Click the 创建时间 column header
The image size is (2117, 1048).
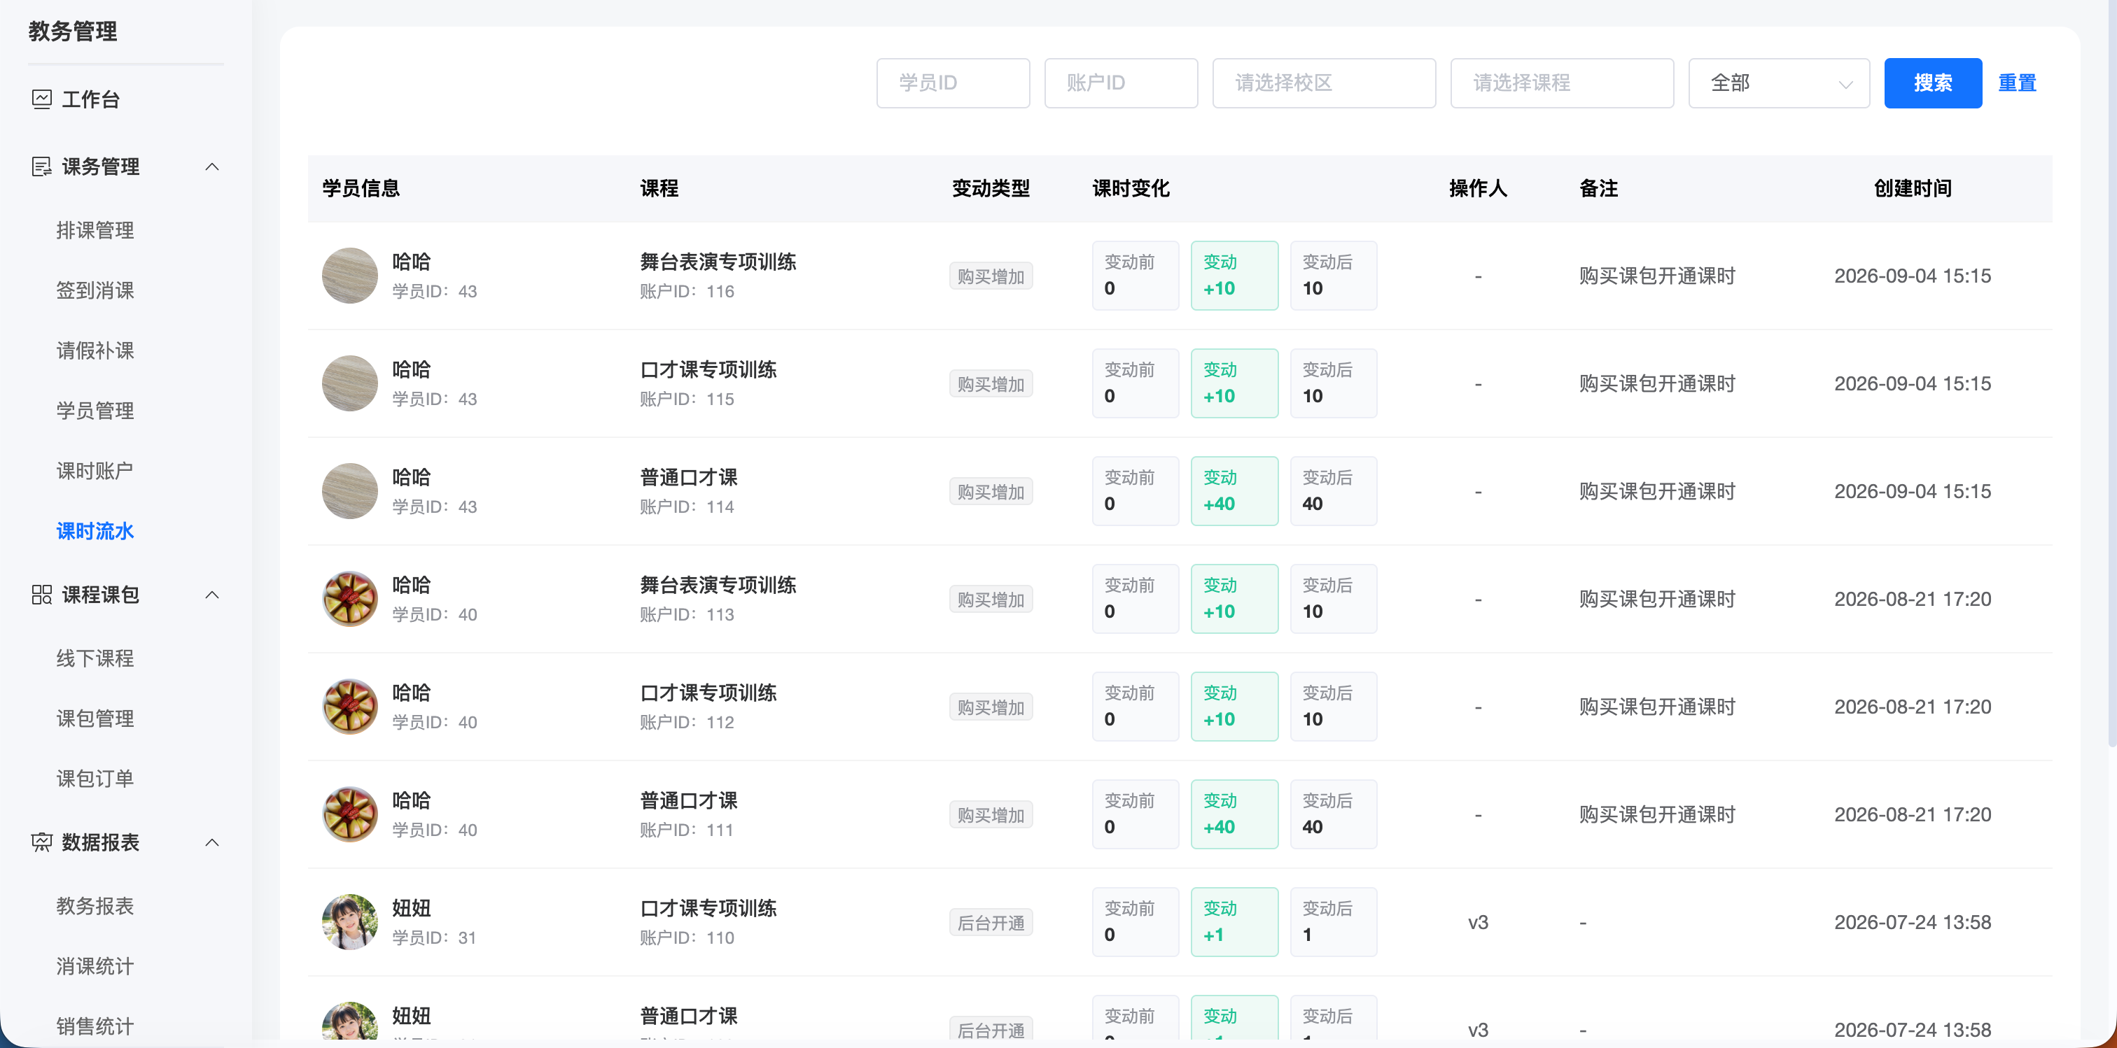(1913, 188)
